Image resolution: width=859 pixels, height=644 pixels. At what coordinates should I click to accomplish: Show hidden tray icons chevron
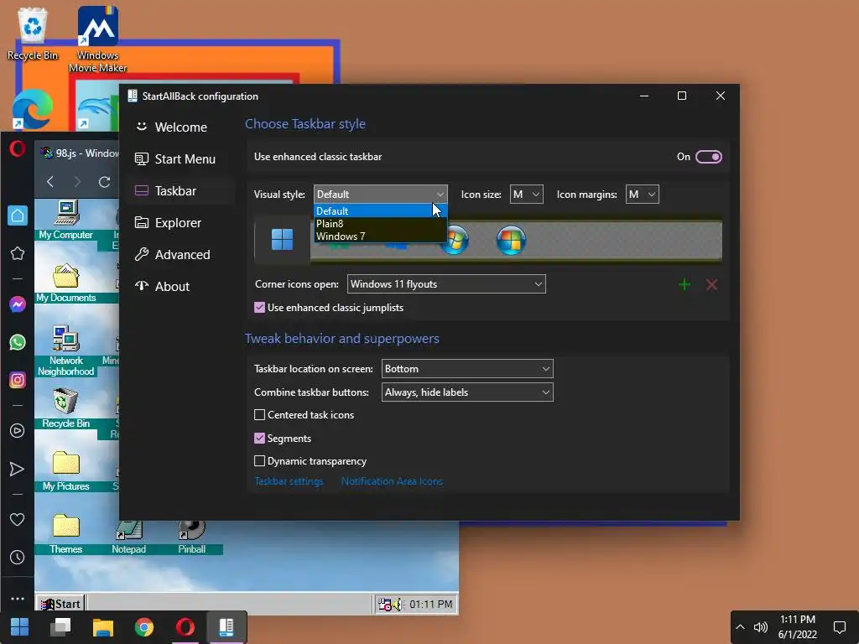[740, 627]
